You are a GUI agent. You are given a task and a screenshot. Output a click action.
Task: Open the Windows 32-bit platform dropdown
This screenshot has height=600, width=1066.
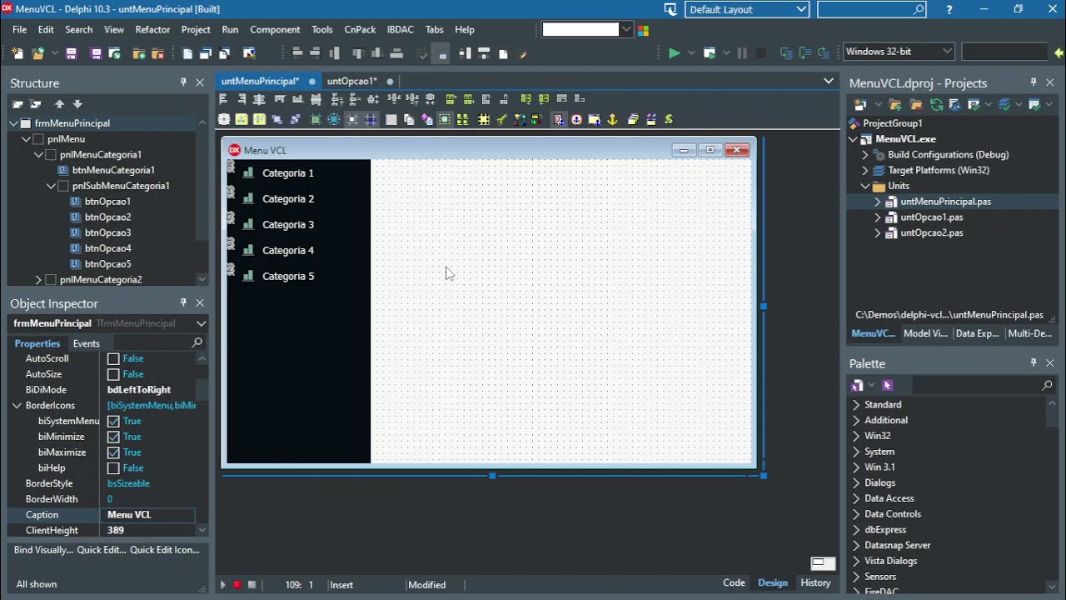click(947, 52)
